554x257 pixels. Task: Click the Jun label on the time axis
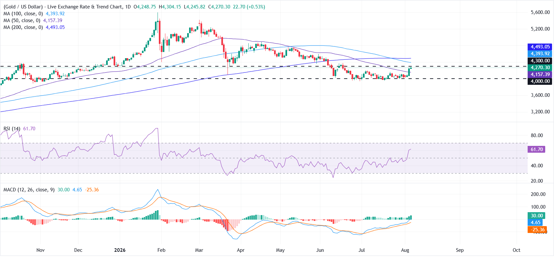point(320,250)
